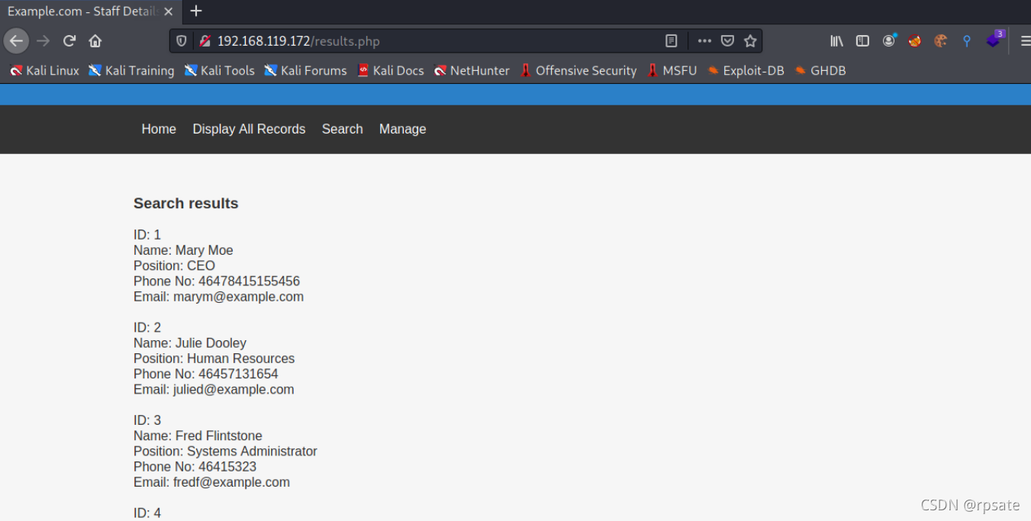Viewport: 1031px width, 521px height.
Task: Click the text ID: 1
Action: point(147,235)
